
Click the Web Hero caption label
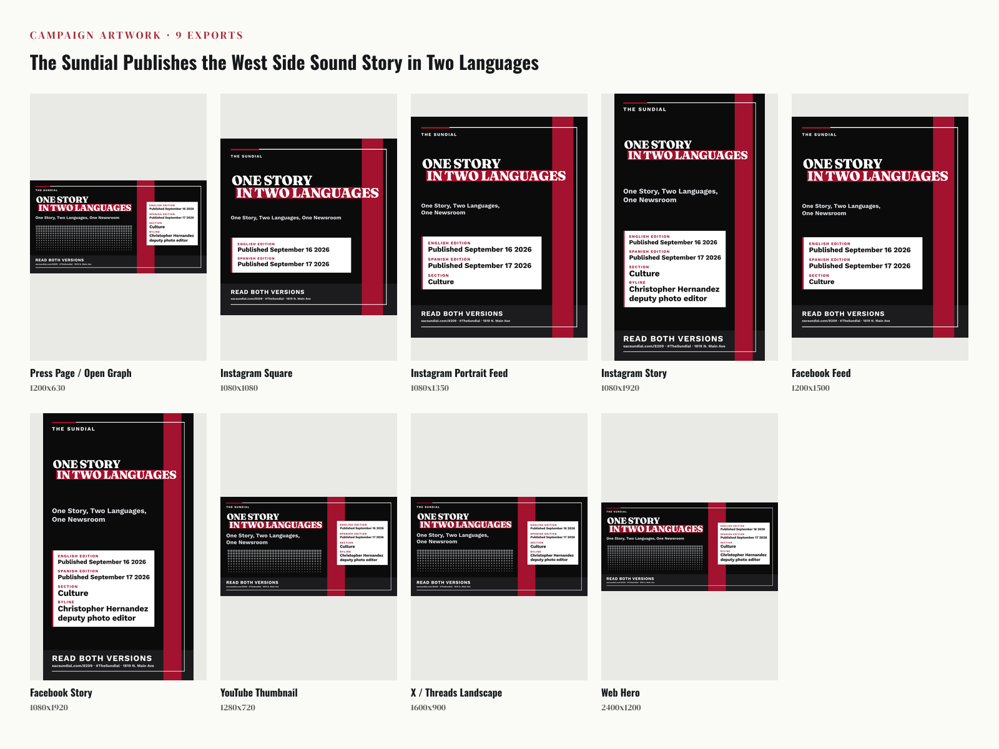coord(620,693)
